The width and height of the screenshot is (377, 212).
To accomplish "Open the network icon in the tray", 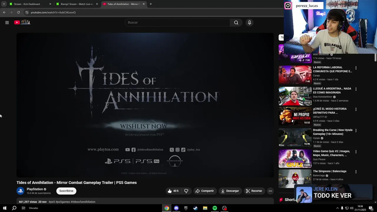I will [x=347, y=208].
